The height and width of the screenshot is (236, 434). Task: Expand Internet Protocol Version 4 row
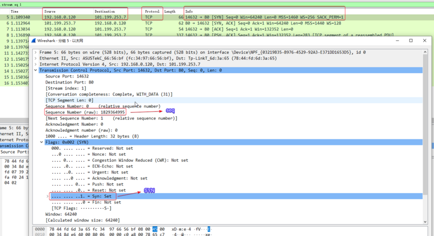(35, 64)
